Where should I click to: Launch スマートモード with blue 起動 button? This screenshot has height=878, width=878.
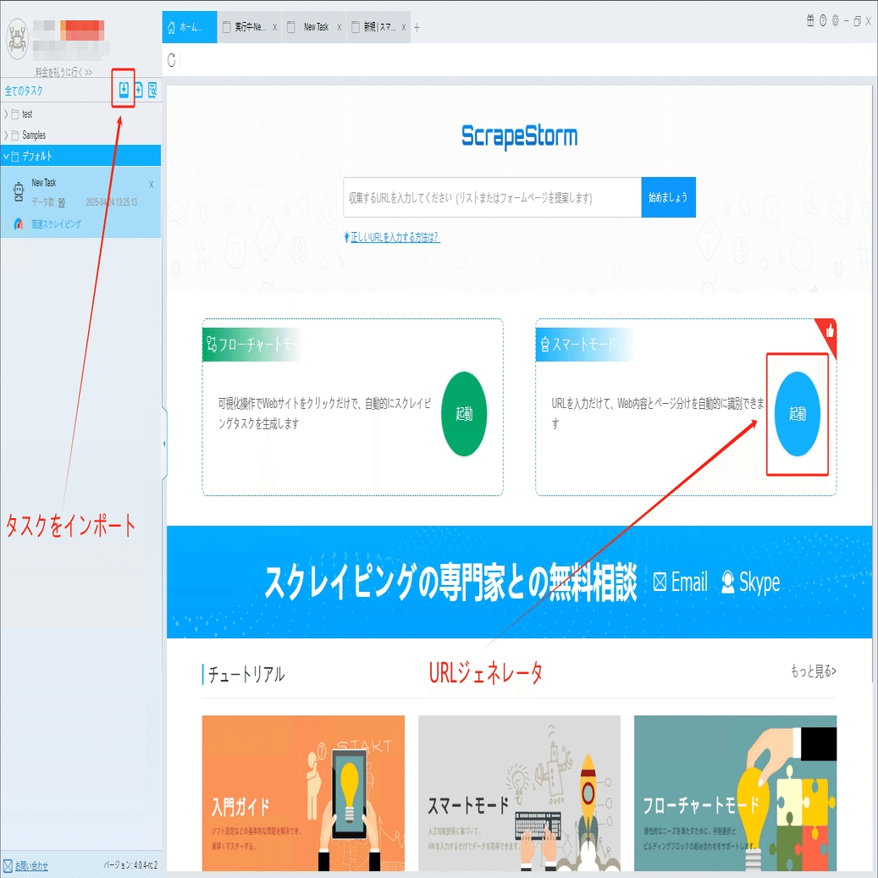coord(798,414)
